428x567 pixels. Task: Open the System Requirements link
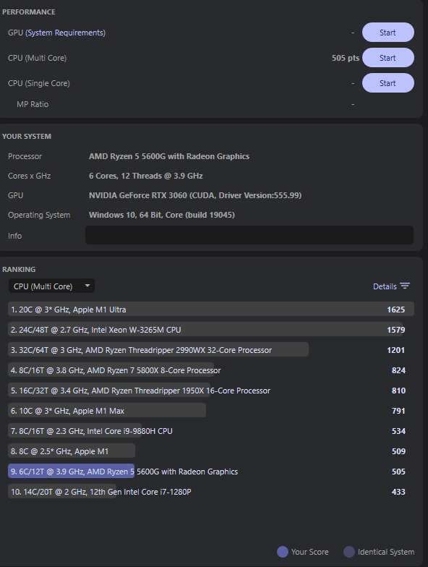coord(65,33)
